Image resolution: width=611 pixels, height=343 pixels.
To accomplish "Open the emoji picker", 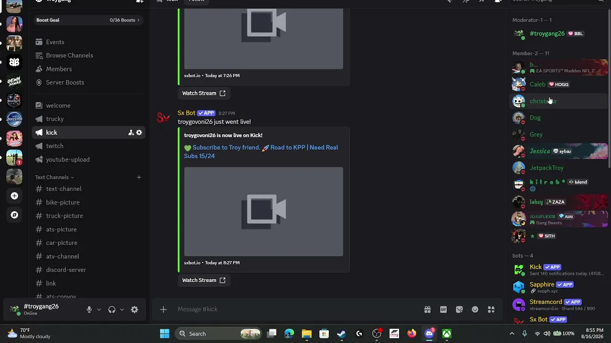I will [475, 310].
